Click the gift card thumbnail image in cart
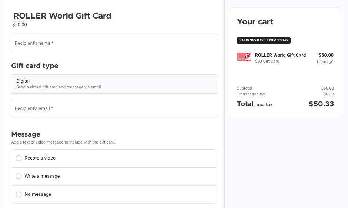Viewport: 348px width, 208px height. pyautogui.click(x=244, y=57)
